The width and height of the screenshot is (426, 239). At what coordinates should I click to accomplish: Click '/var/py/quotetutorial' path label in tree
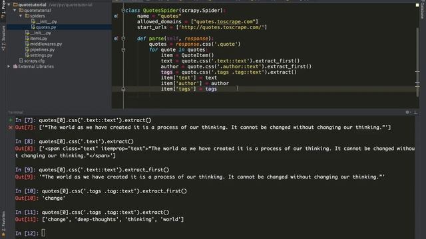[71, 5]
